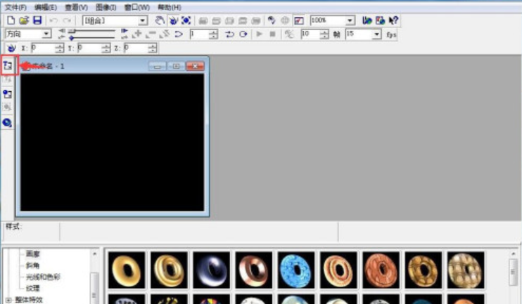The width and height of the screenshot is (522, 304).
Task: Toggle the checkmark panel icon before zoom
Action: 299,20
